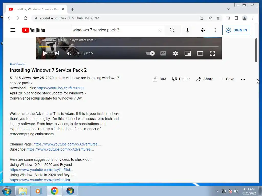The image size is (262, 196).
Task: Click the site lock icon in address bar
Action: (36, 18)
